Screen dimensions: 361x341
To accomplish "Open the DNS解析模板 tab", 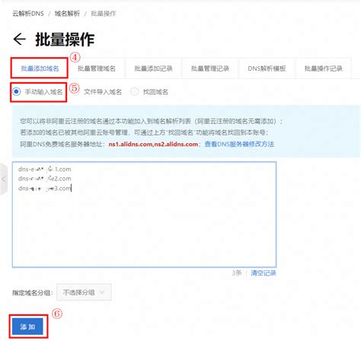I will [267, 69].
